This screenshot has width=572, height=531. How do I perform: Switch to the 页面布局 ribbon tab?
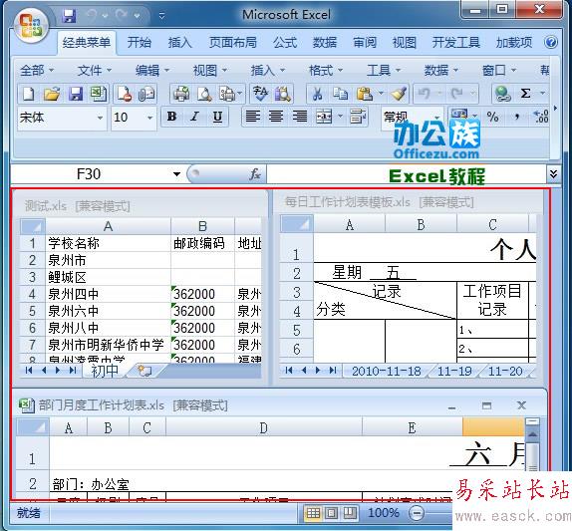(x=233, y=42)
